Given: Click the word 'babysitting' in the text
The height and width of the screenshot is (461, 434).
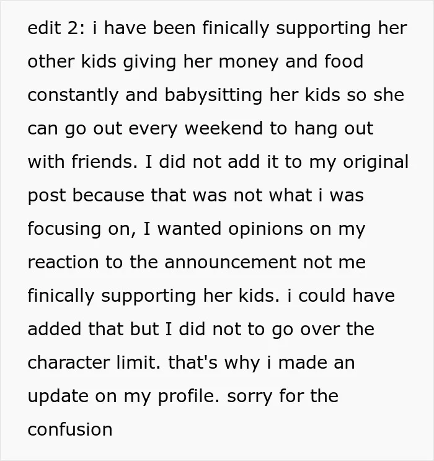Looking at the screenshot, I should (x=213, y=96).
